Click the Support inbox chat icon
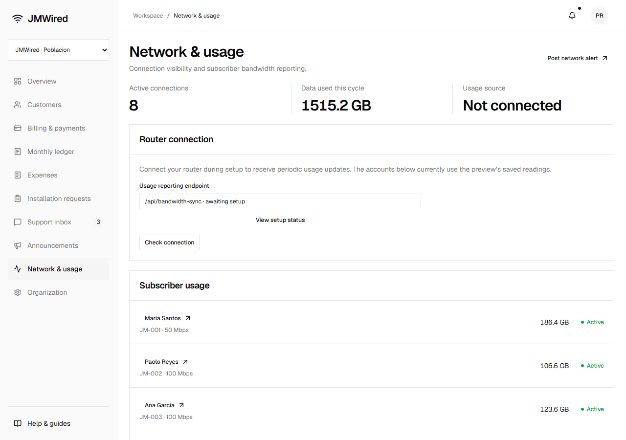The image size is (626, 440). (18, 222)
